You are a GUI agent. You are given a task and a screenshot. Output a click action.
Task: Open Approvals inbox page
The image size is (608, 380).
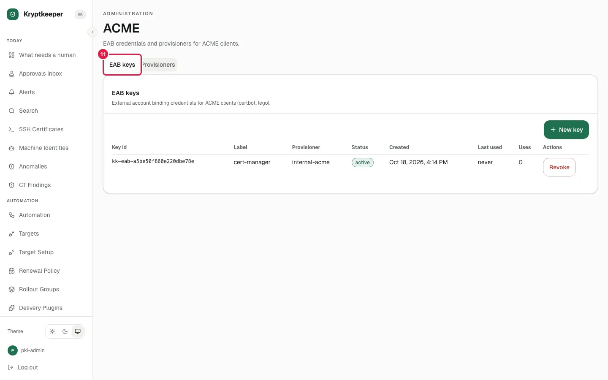click(x=46, y=73)
